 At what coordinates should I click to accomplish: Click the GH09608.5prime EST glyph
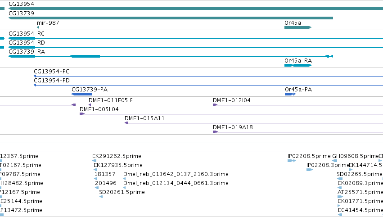[x=335, y=161]
